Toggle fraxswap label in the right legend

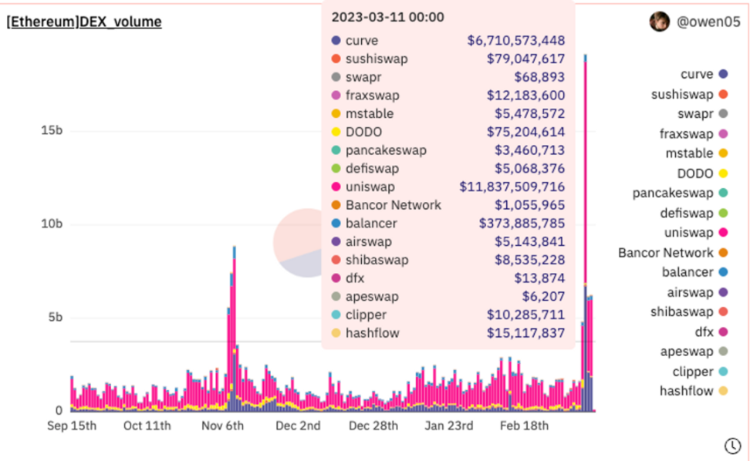(686, 134)
